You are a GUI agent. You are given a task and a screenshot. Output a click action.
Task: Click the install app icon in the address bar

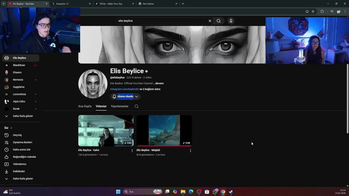point(307,11)
